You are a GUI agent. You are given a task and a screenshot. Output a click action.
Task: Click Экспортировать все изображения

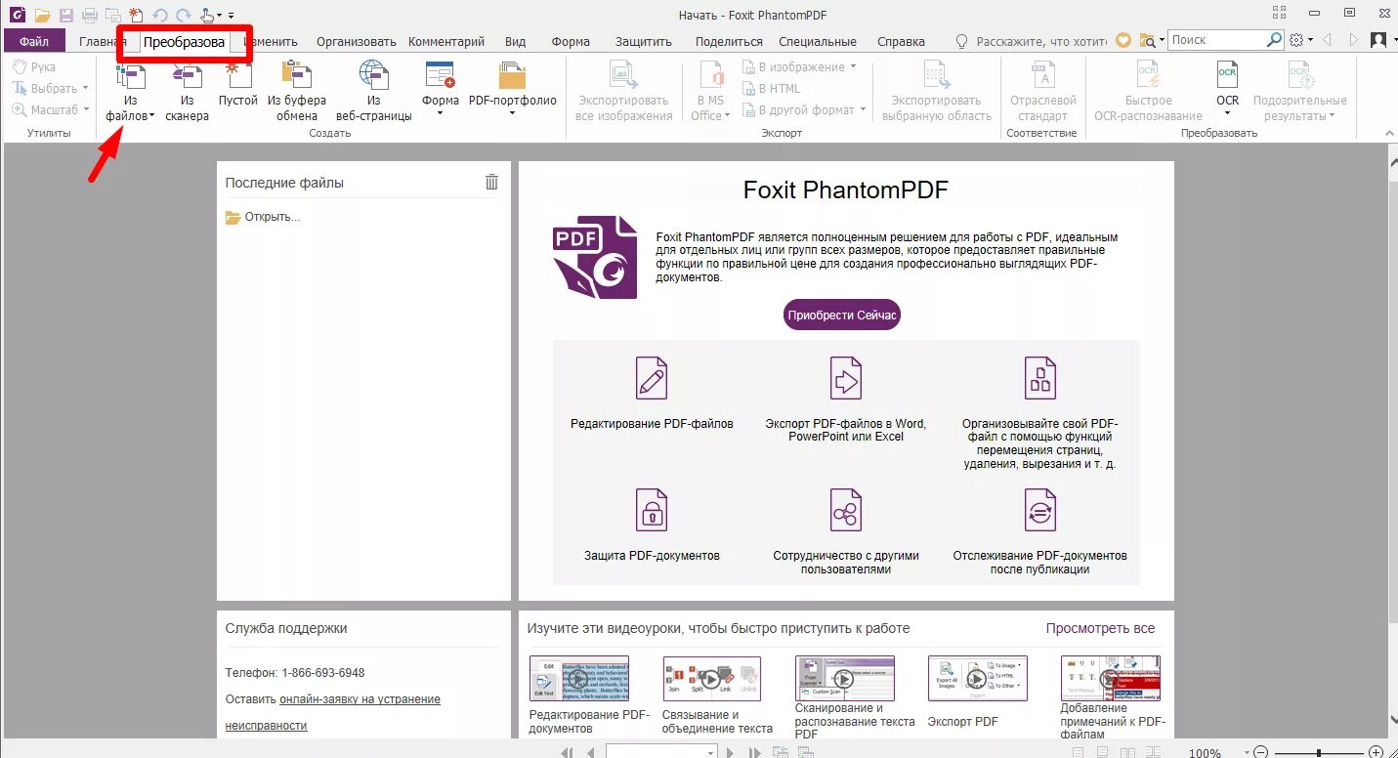pyautogui.click(x=625, y=91)
